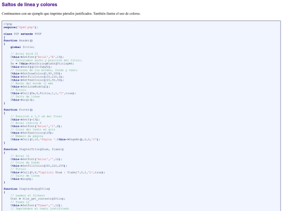Image resolution: width=282 pixels, height=211 pixels.
Task: Click the SetTextColor(128) line
Action: click(x=32, y=133)
